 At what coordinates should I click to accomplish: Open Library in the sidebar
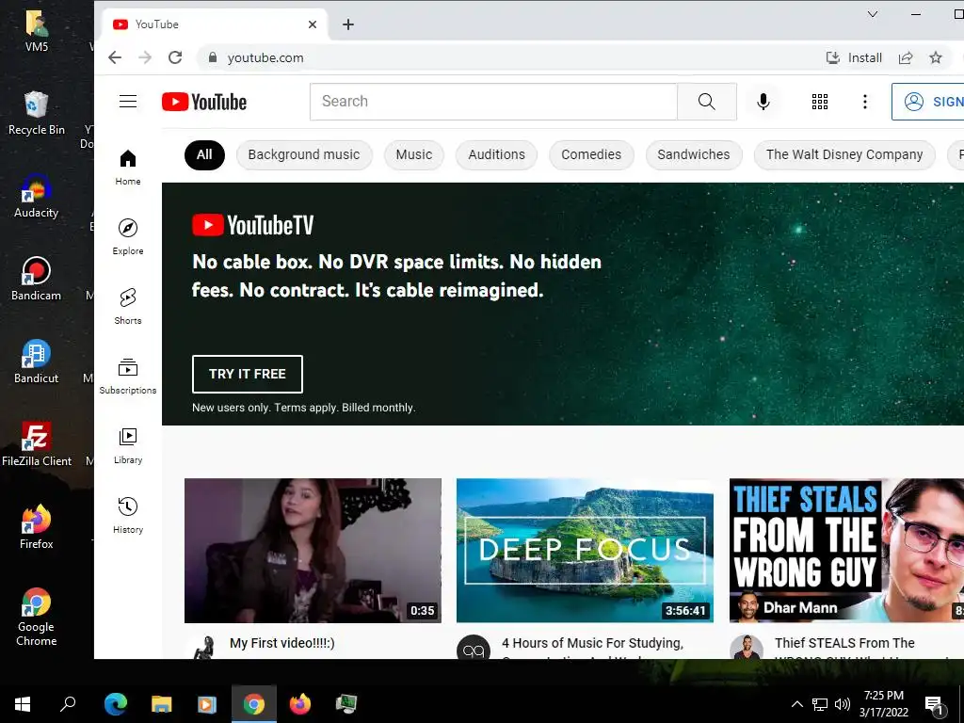pos(128,445)
